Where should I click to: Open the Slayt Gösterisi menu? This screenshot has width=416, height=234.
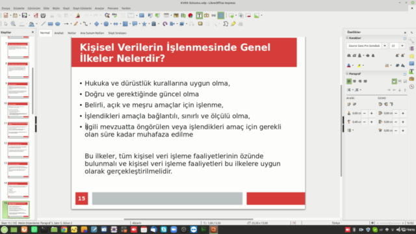(x=82, y=8)
